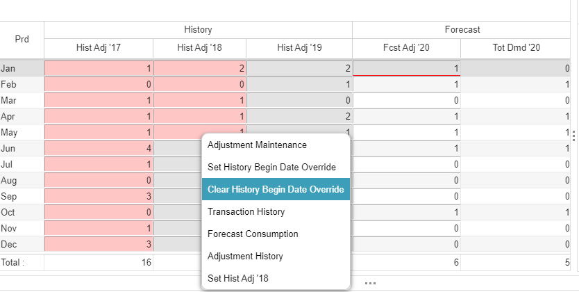Image resolution: width=579 pixels, height=292 pixels.
Task: Select Adjustment Maintenance from context menu
Action: pos(257,145)
